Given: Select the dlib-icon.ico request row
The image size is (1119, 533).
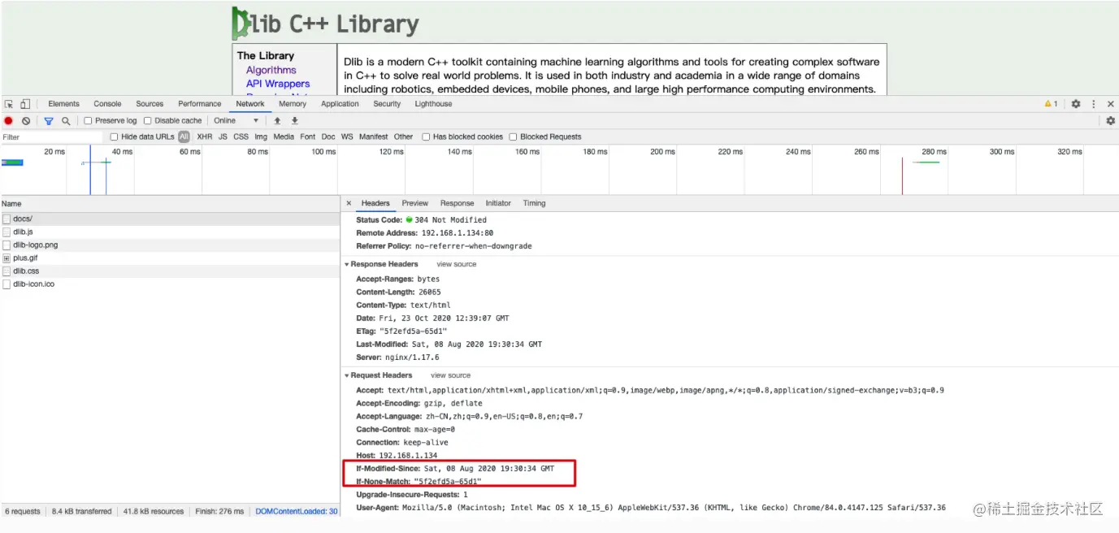Looking at the screenshot, I should (170, 284).
